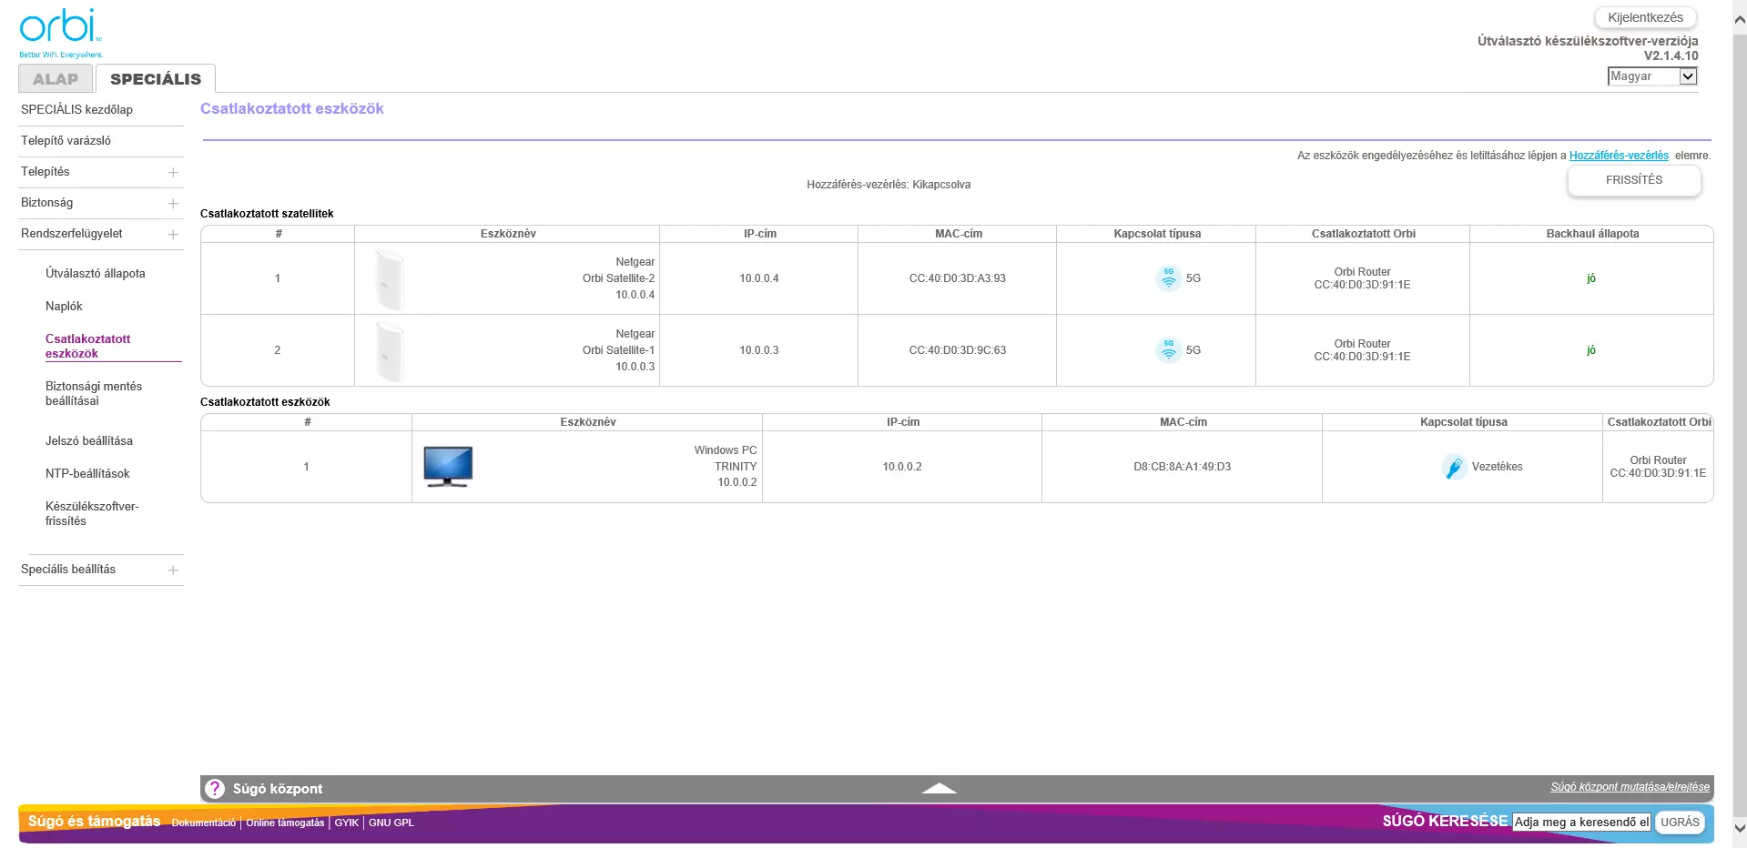Click MAC address CC:40:D0:3D:9C:63
The width and height of the screenshot is (1747, 848).
957,350
